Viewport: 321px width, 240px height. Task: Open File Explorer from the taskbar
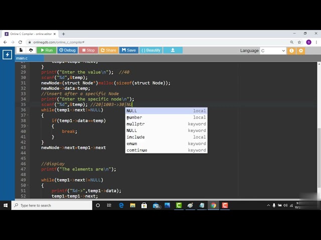pyautogui.click(x=132, y=205)
